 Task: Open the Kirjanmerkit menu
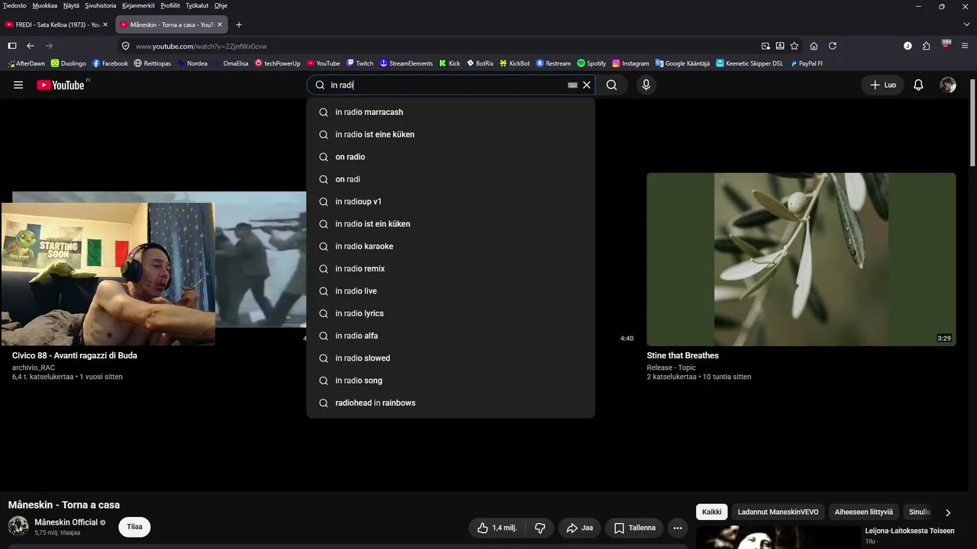coord(139,5)
